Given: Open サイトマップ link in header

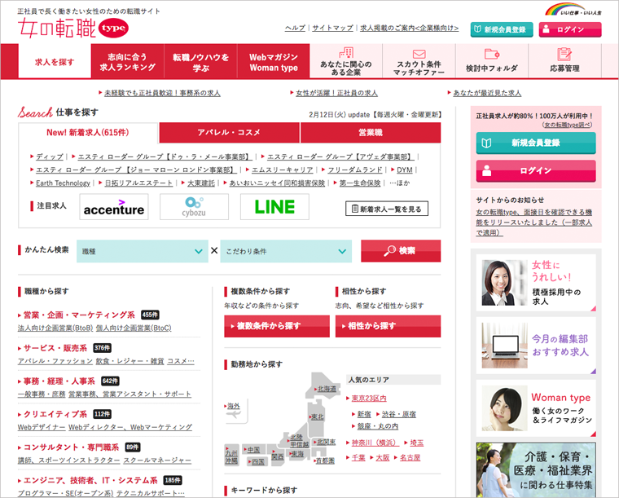Looking at the screenshot, I should point(332,28).
